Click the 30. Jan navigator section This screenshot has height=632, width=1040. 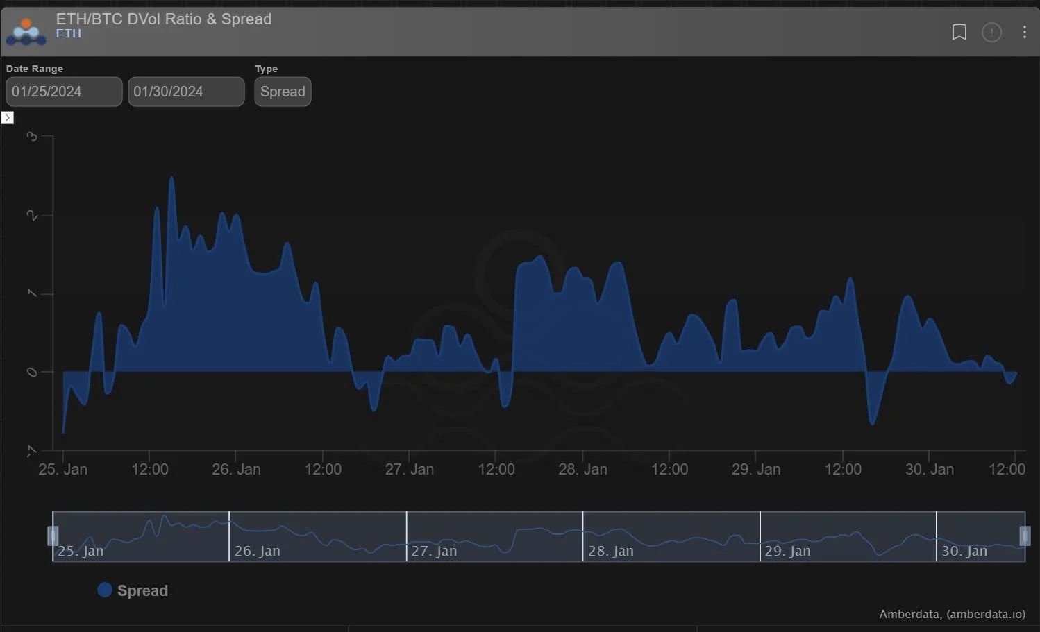pos(980,536)
